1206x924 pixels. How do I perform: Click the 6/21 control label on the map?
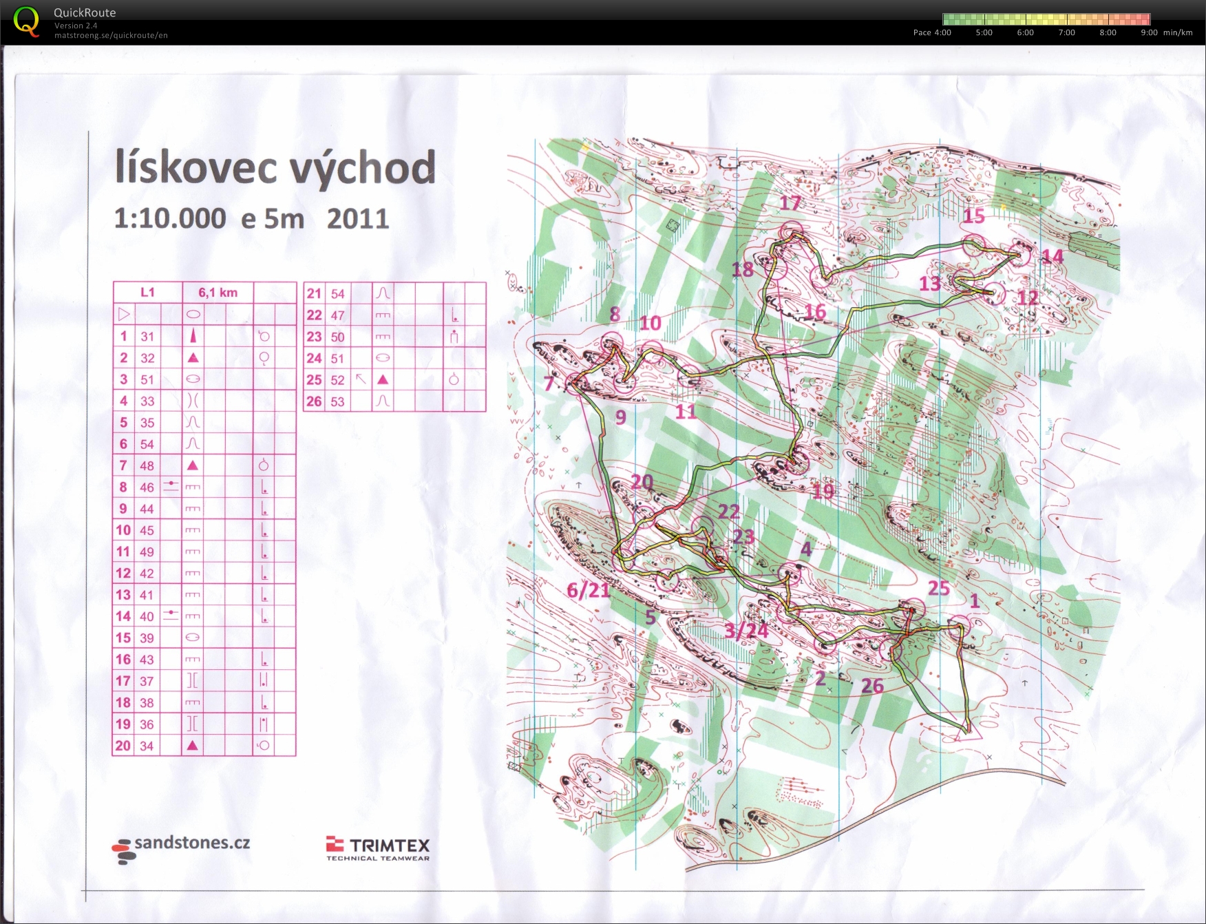click(589, 590)
